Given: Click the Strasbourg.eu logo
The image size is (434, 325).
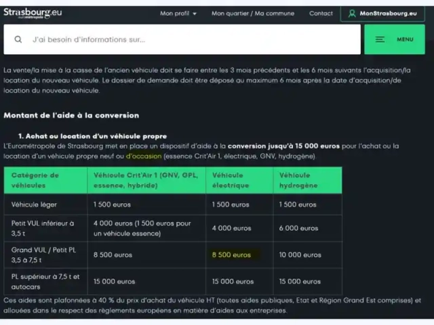Looking at the screenshot, I should (31, 13).
